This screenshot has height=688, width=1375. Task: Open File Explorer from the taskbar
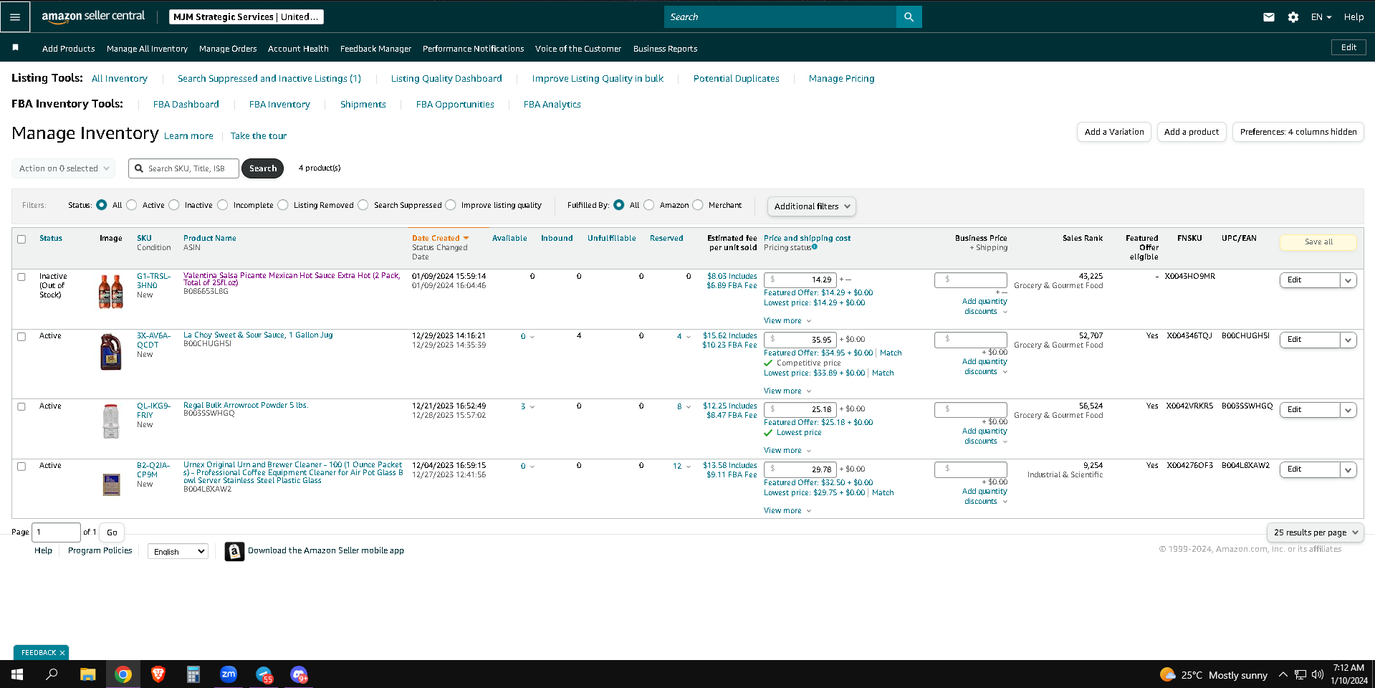tap(87, 674)
